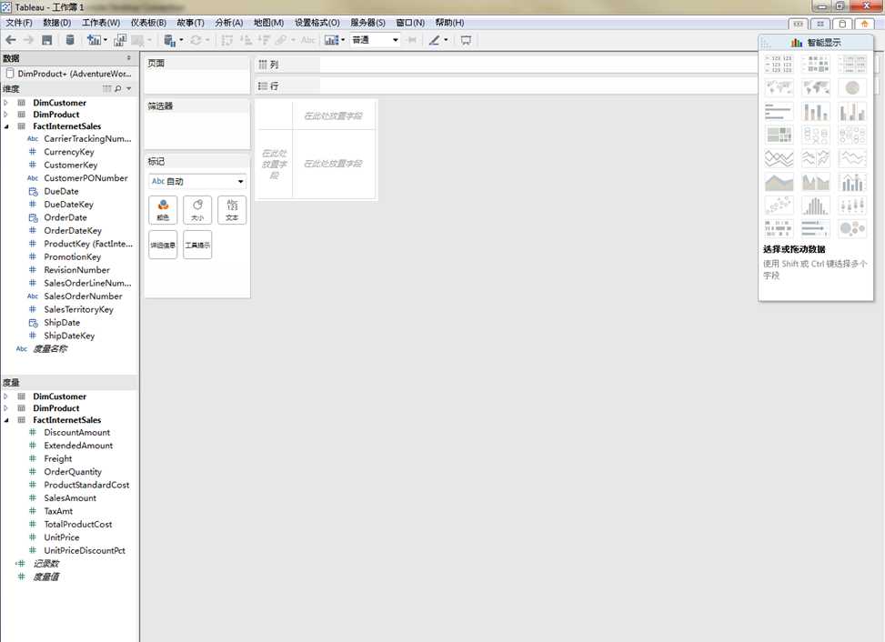This screenshot has width=885, height=642.
Task: Click the data source cylinder toolbar icon
Action: pyautogui.click(x=70, y=39)
